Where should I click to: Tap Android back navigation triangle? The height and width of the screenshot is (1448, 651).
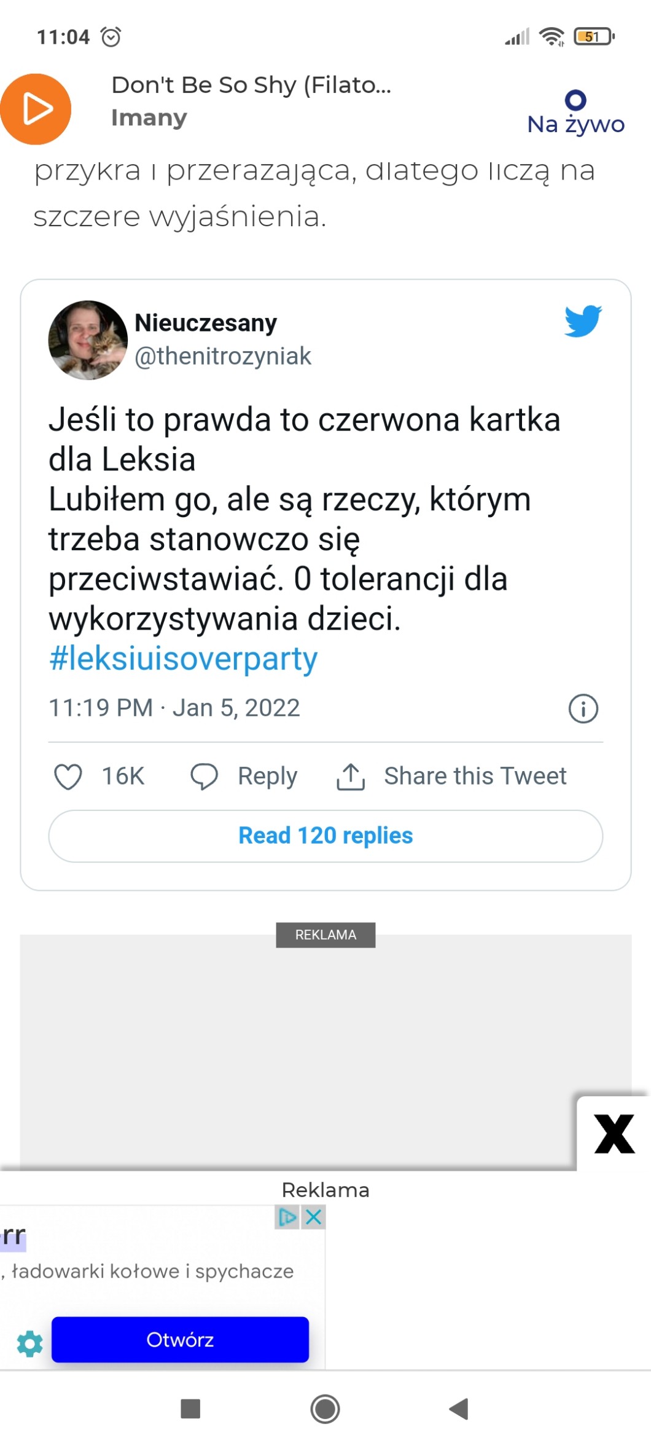point(459,1408)
